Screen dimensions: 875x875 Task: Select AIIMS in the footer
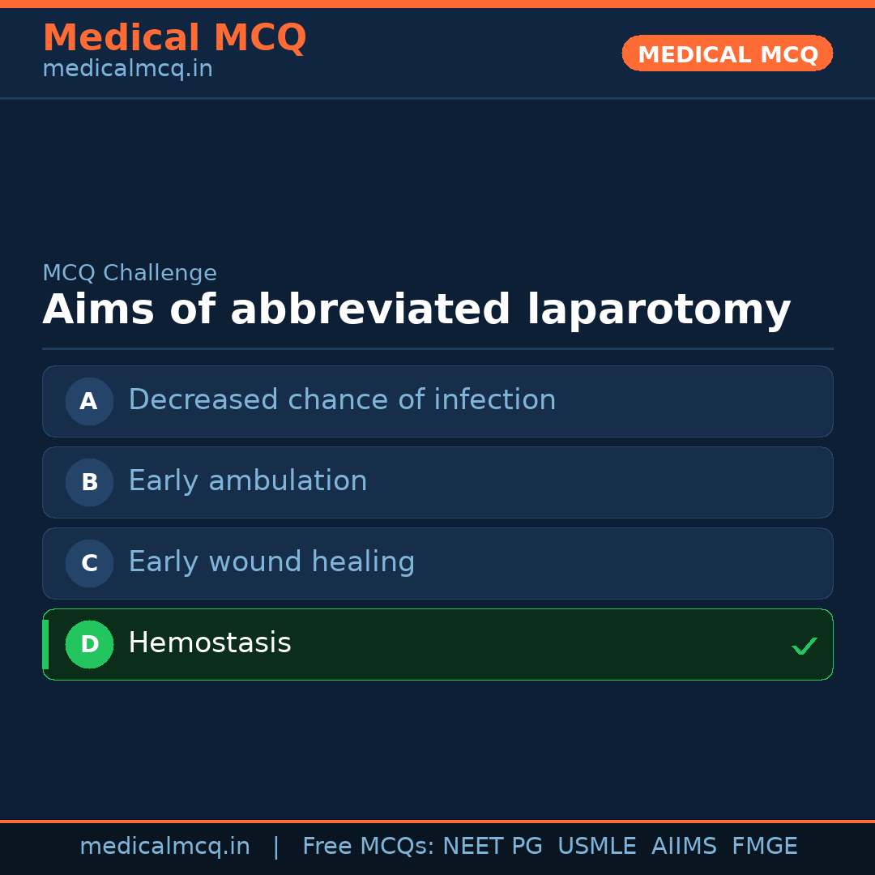coord(684,847)
